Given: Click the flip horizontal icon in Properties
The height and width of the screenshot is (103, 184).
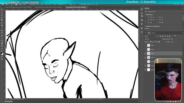Looking at the screenshot, I should click(160, 22).
